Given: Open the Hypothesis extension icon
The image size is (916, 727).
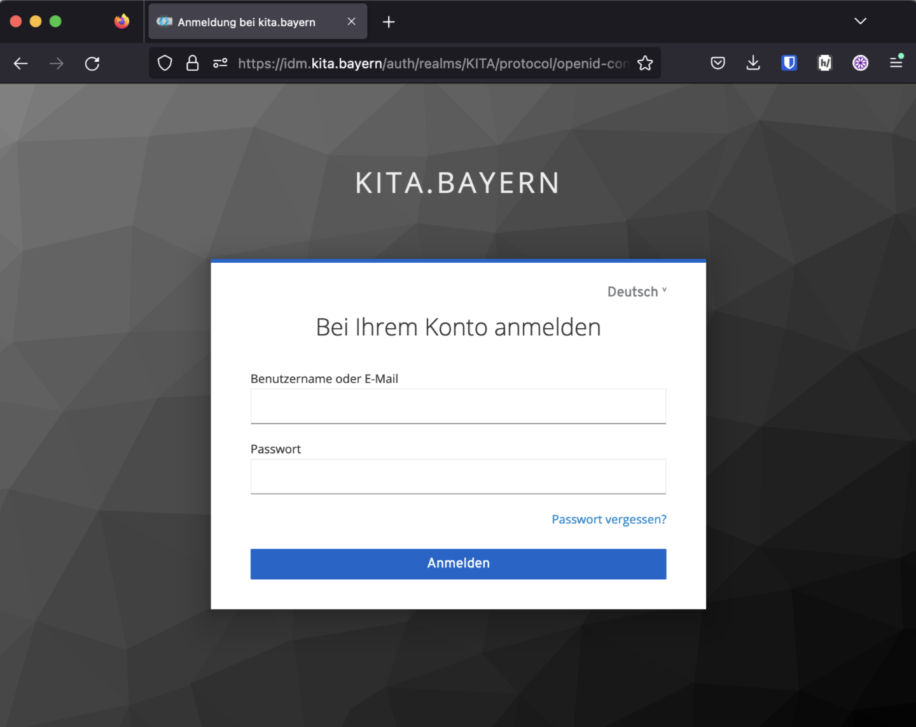Looking at the screenshot, I should pos(824,63).
